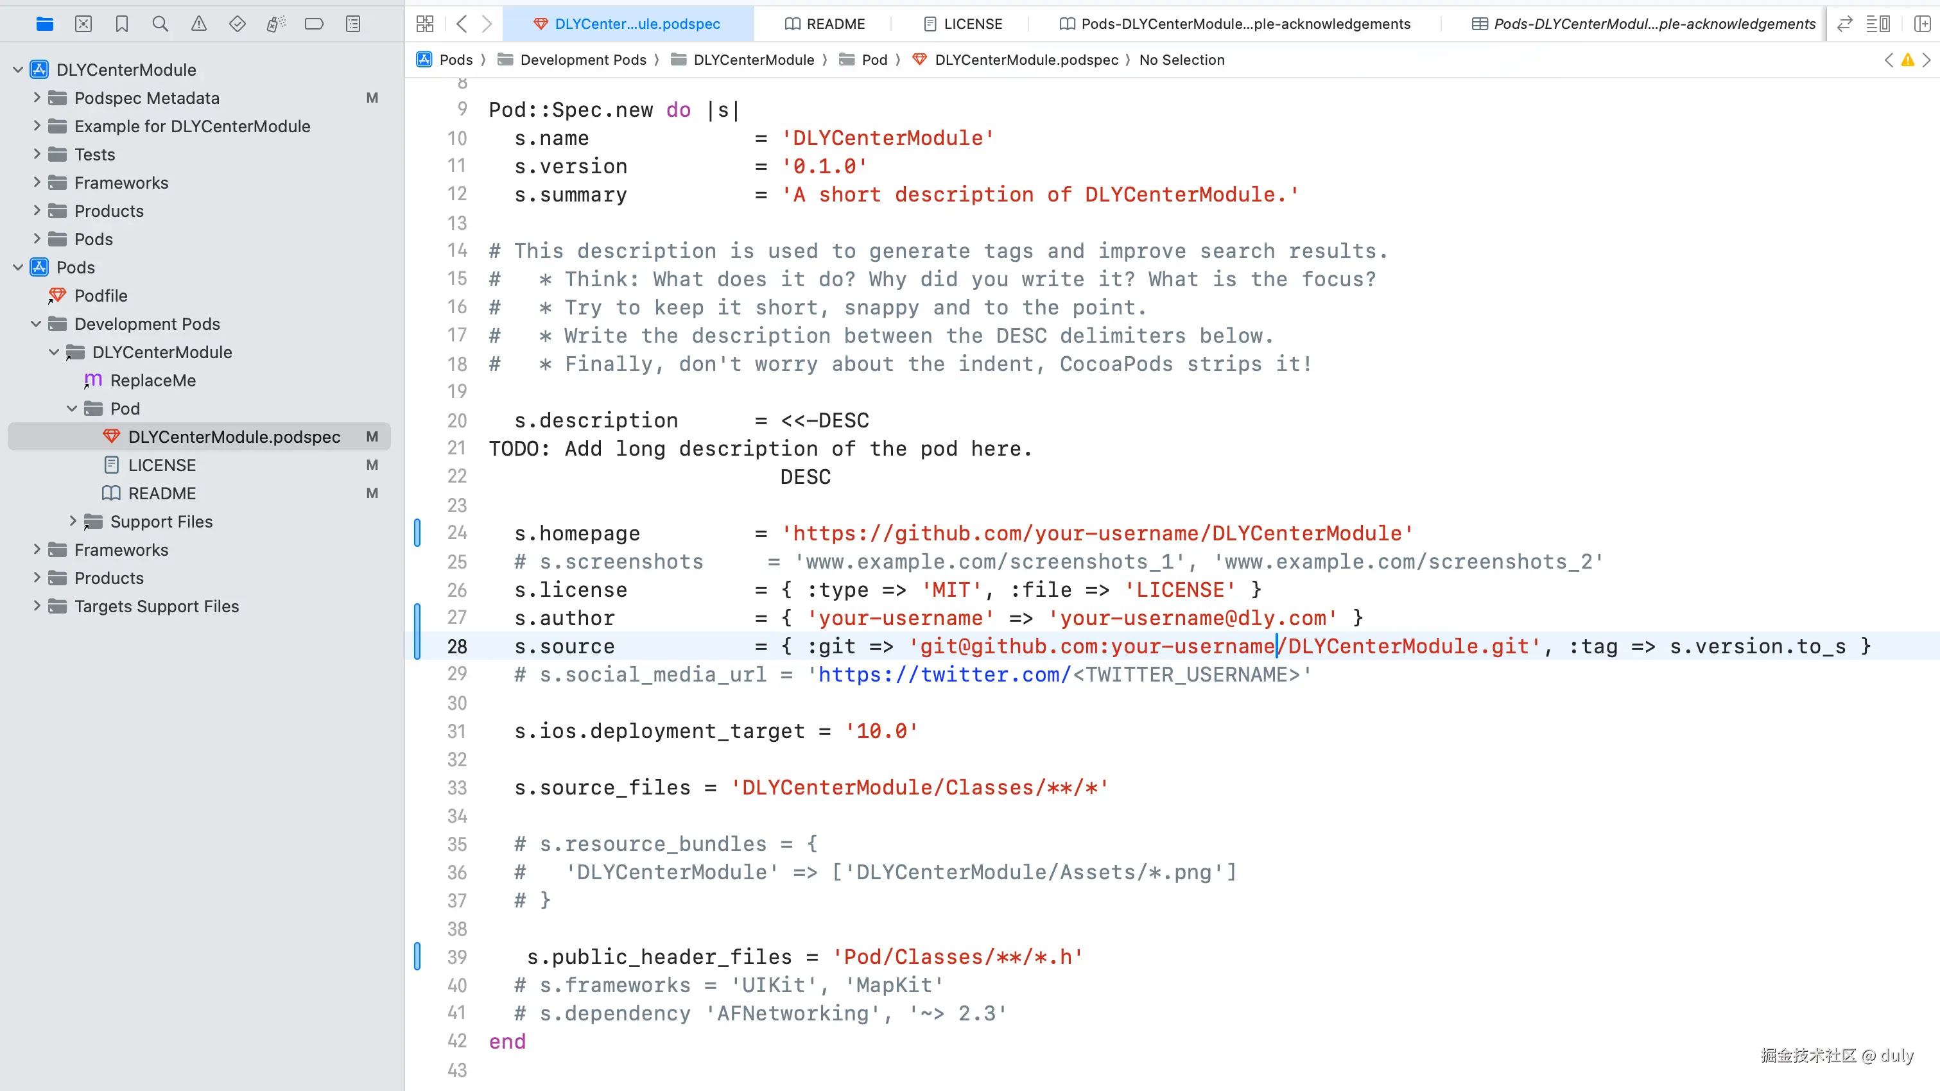The height and width of the screenshot is (1091, 1940).
Task: Click the yellow warning issue indicator
Action: [1908, 60]
